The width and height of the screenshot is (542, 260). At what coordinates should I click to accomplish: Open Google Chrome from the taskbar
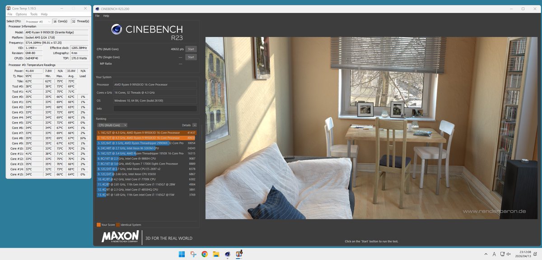click(205, 254)
